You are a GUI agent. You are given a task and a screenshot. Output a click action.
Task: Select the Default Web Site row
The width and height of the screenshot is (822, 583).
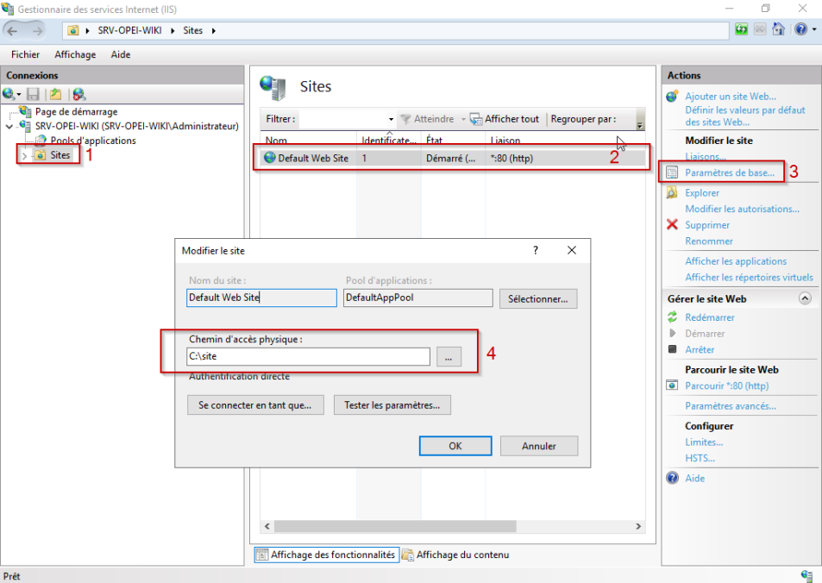pos(453,158)
